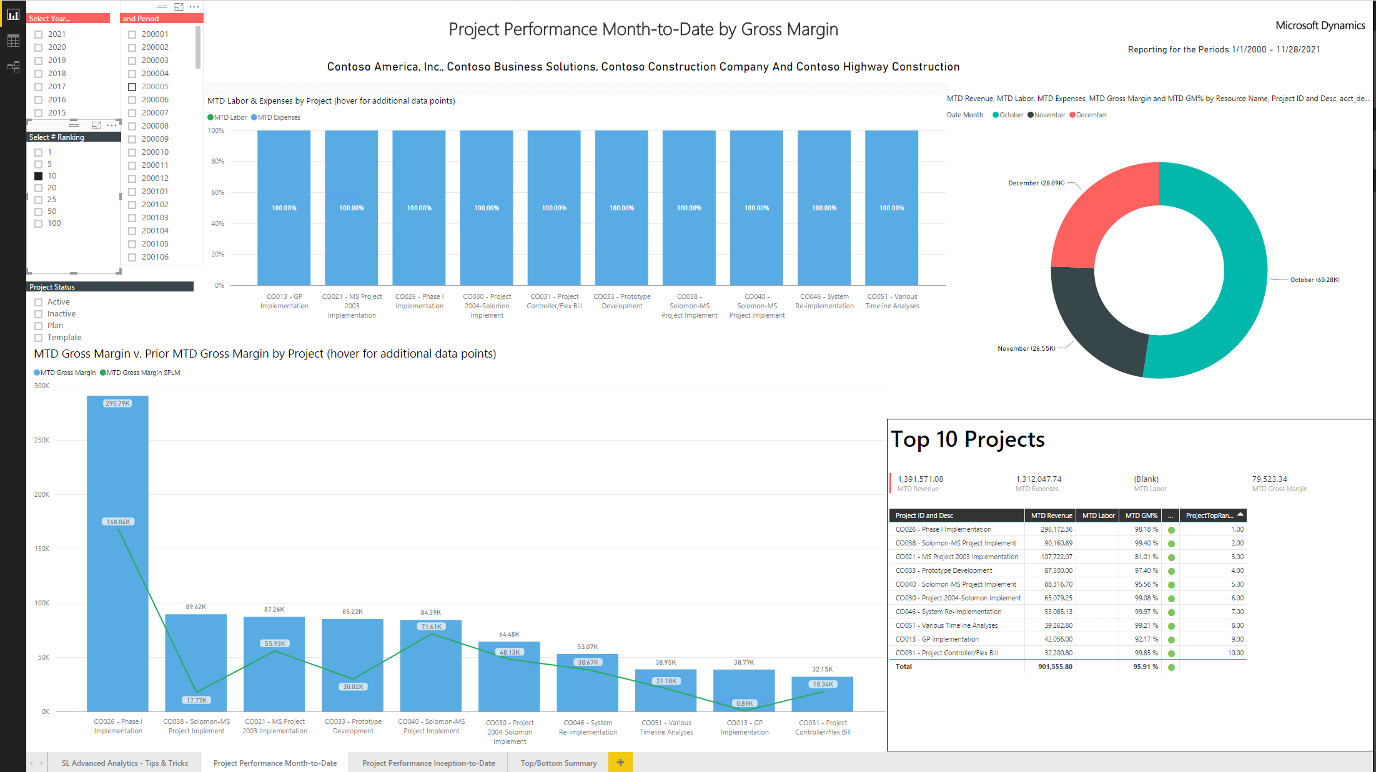Image resolution: width=1376 pixels, height=772 pixels.
Task: Check period 200106 checkbox
Action: coord(132,257)
